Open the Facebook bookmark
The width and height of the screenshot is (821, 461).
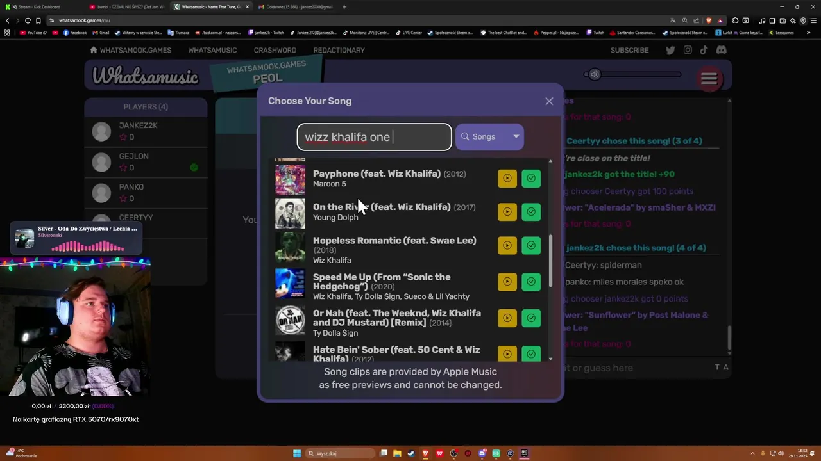[75, 33]
